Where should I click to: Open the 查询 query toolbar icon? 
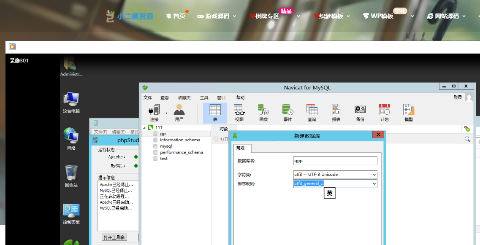[312, 113]
